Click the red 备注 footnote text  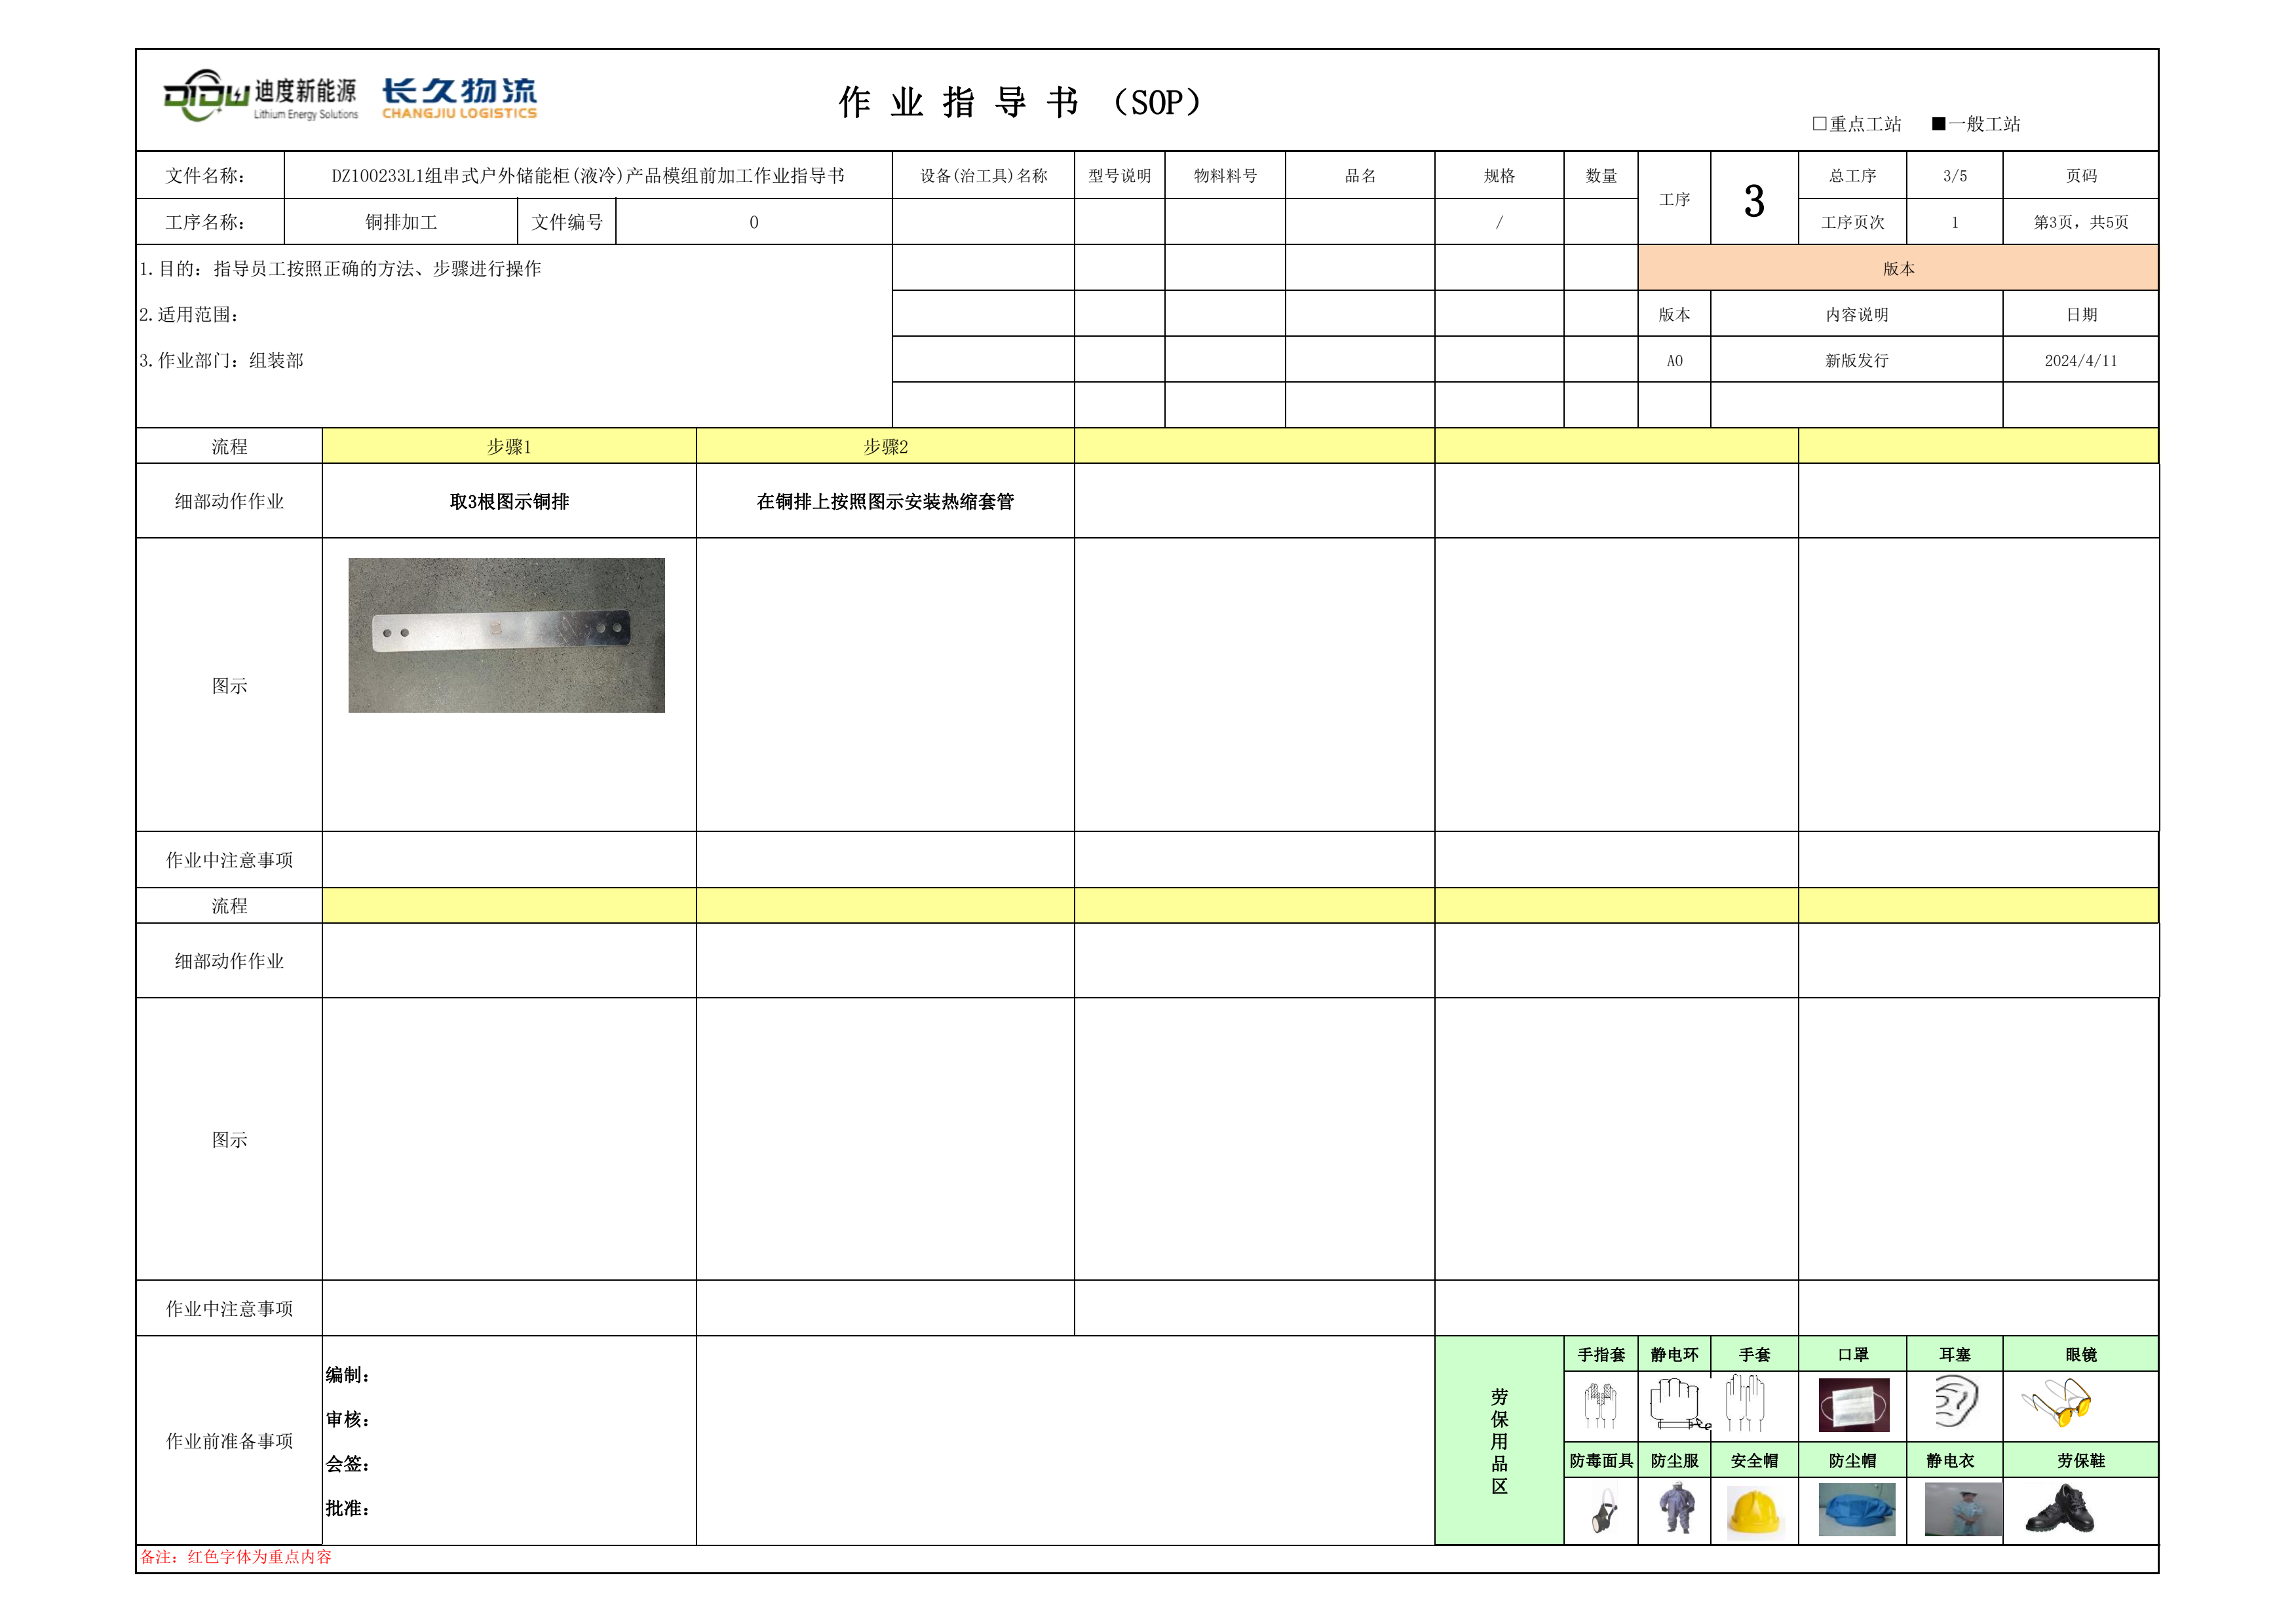(x=236, y=1557)
